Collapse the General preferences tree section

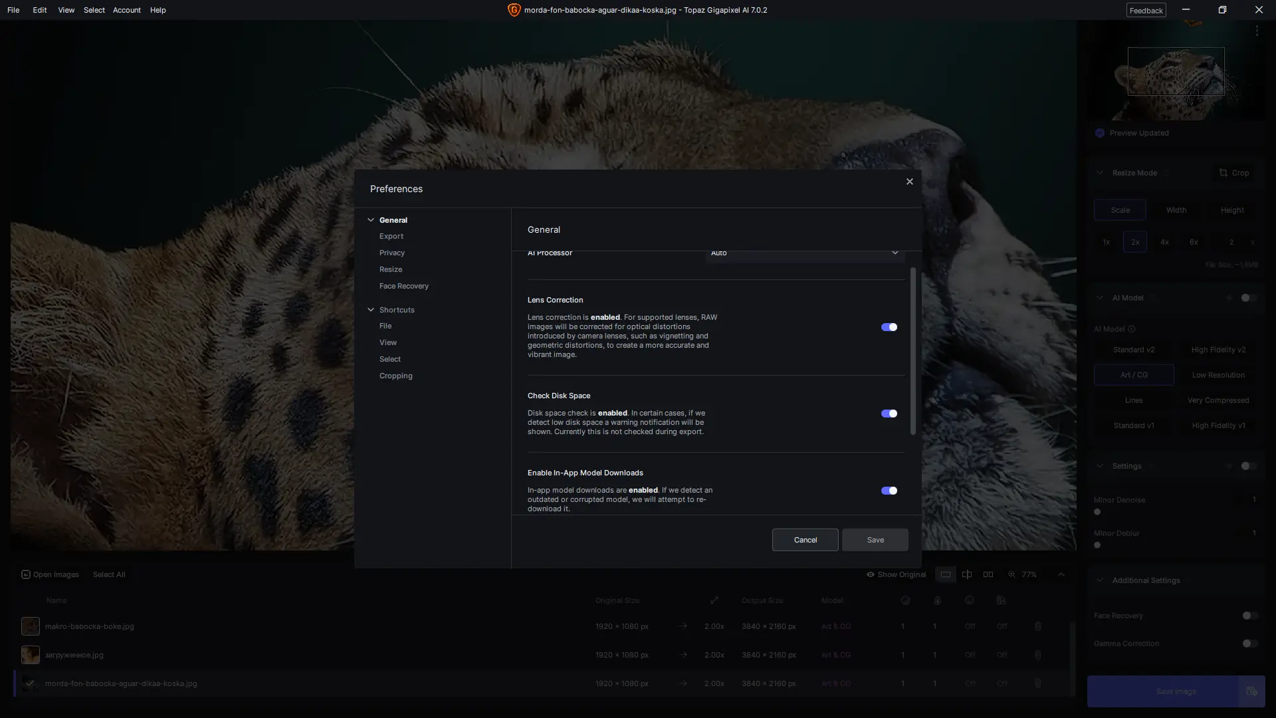(x=371, y=220)
